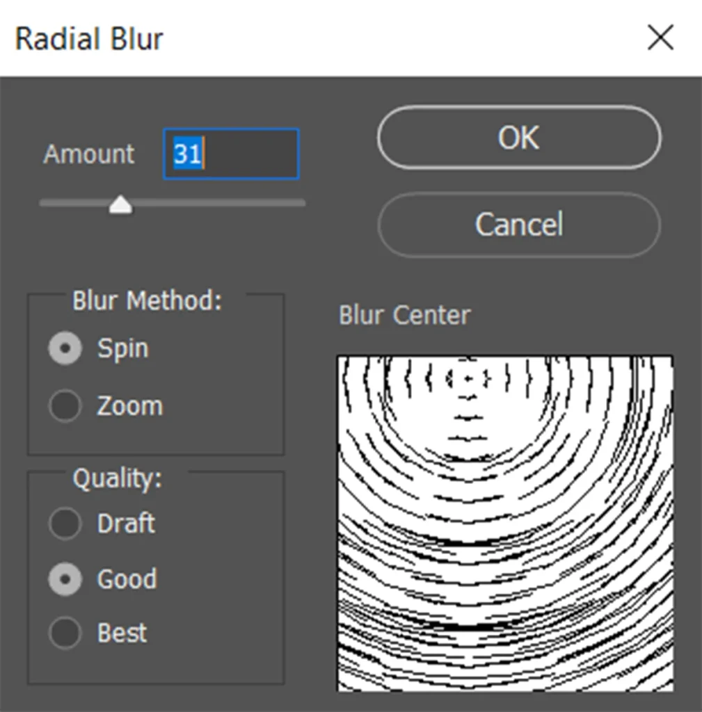Click the Amount label
This screenshot has height=712, width=702.
point(89,154)
